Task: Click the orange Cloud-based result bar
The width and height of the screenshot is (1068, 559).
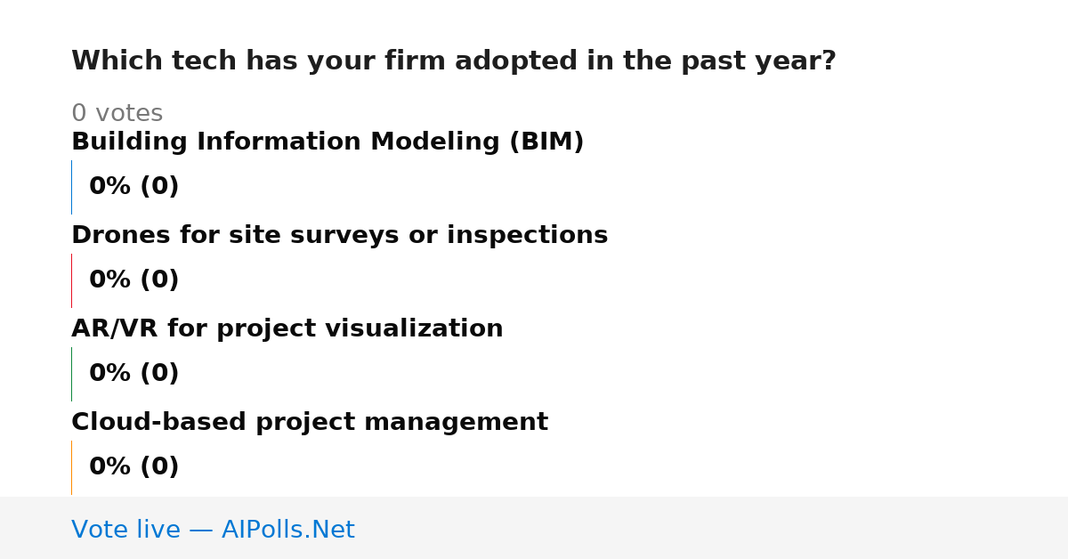Action: pos(71,467)
